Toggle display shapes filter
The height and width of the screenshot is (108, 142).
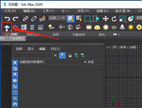click(15, 68)
